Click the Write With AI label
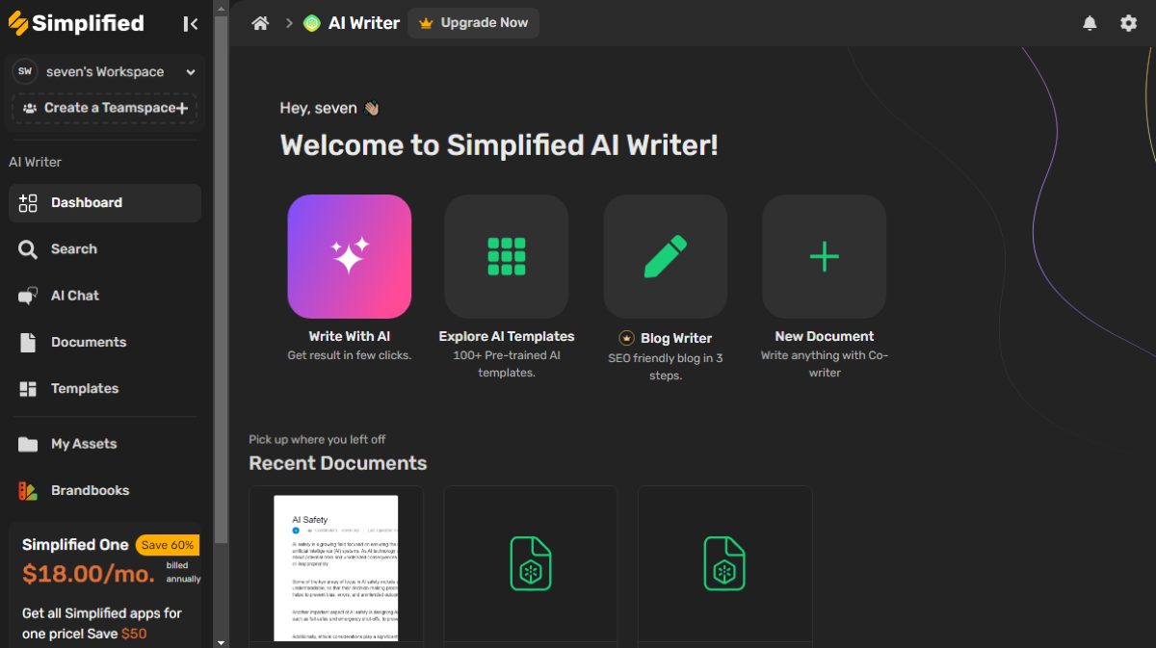 point(350,337)
